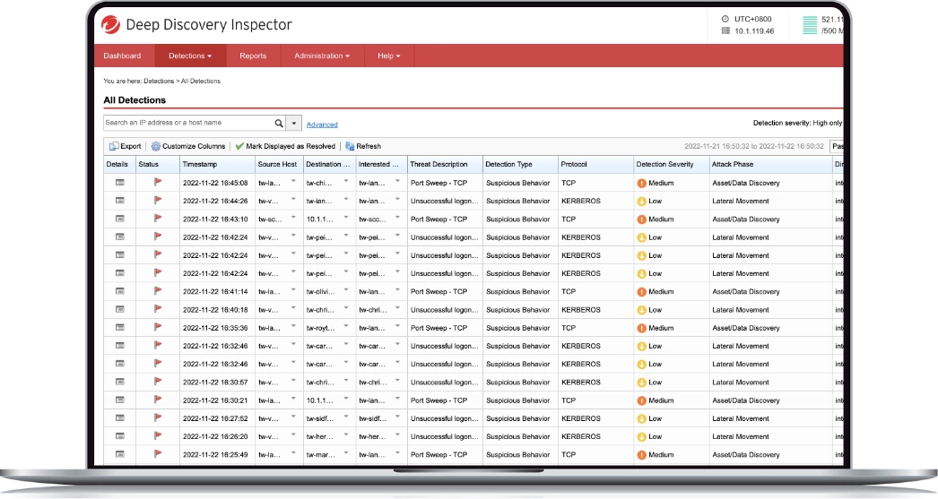Click status flag of 18:43:10 row
This screenshot has height=499, width=938.
[x=157, y=219]
